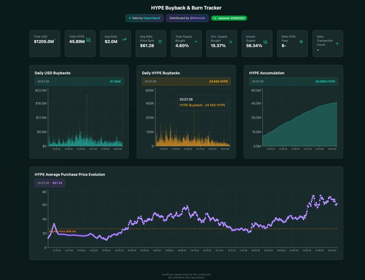Viewport: 365px width, 280px height.
Task: Click the lightning icon in Daily EVM Fees card
Action: click(301, 42)
